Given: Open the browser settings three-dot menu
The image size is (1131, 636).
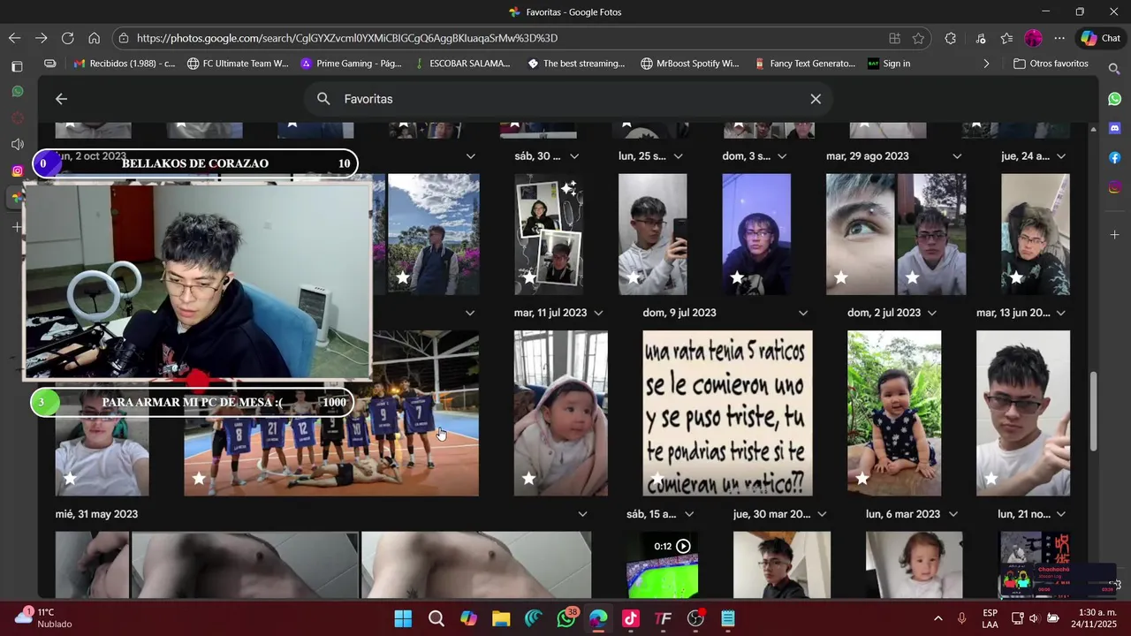Looking at the screenshot, I should [x=1059, y=38].
